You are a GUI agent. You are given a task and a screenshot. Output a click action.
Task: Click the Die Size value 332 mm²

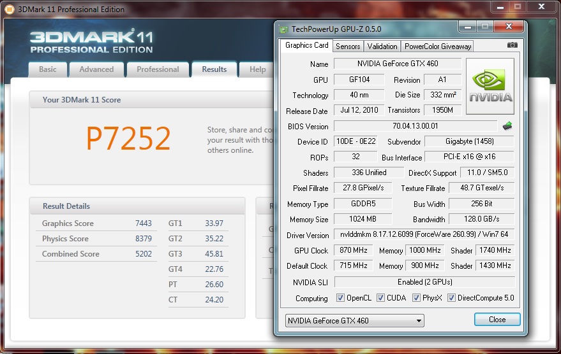click(x=442, y=95)
